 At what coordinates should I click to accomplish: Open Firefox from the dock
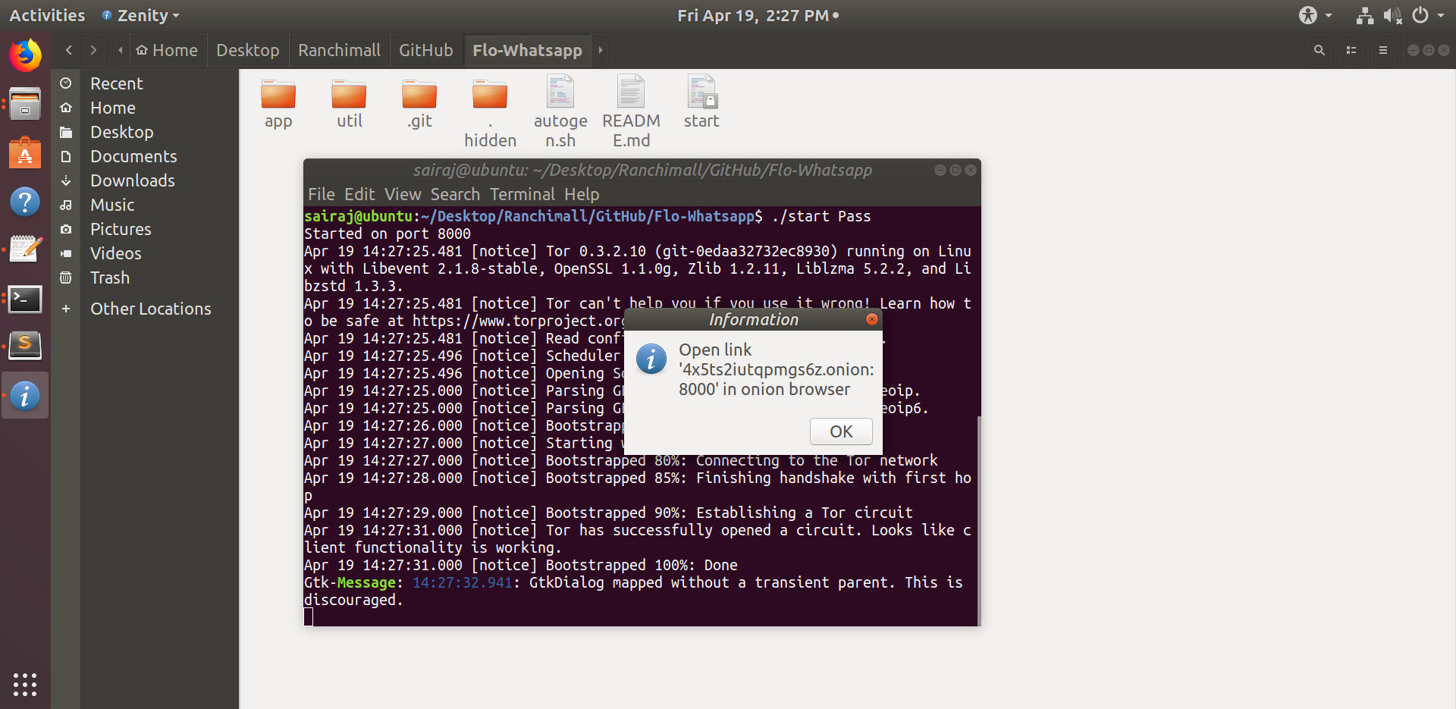click(25, 55)
